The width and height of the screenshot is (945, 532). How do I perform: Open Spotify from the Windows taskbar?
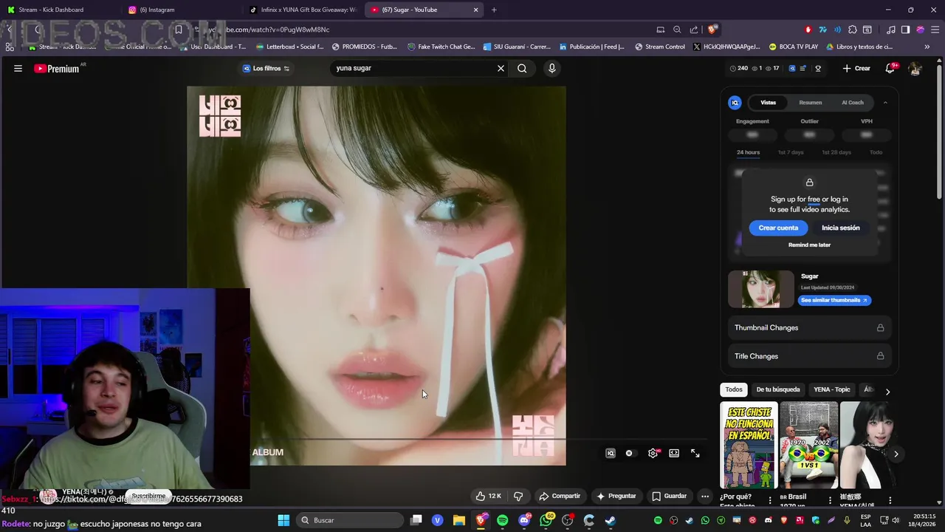point(502,520)
